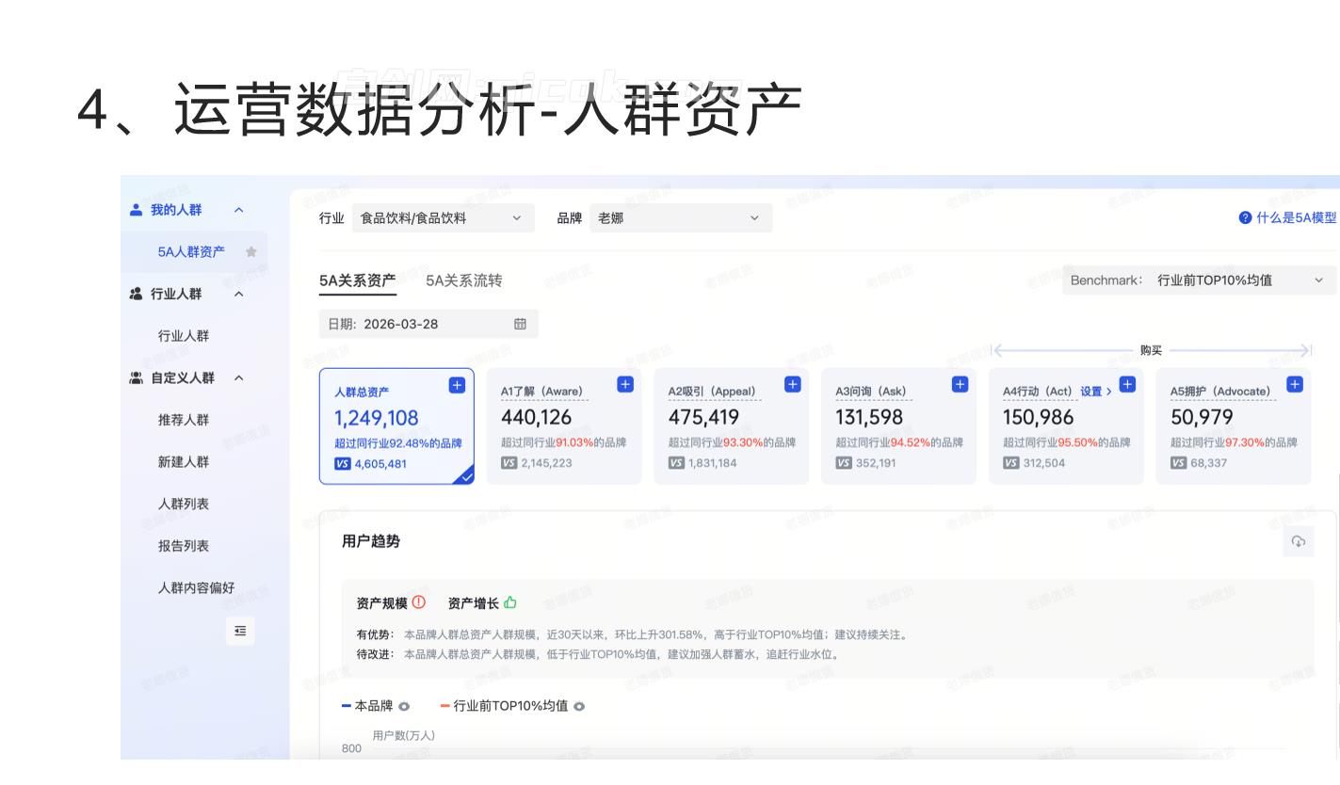Image resolution: width=1340 pixels, height=785 pixels.
Task: Click the date field 2026-03-28
Action: [x=428, y=324]
